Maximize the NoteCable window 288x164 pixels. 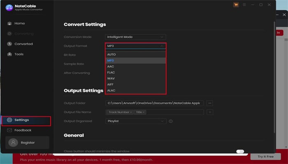coord(261,5)
